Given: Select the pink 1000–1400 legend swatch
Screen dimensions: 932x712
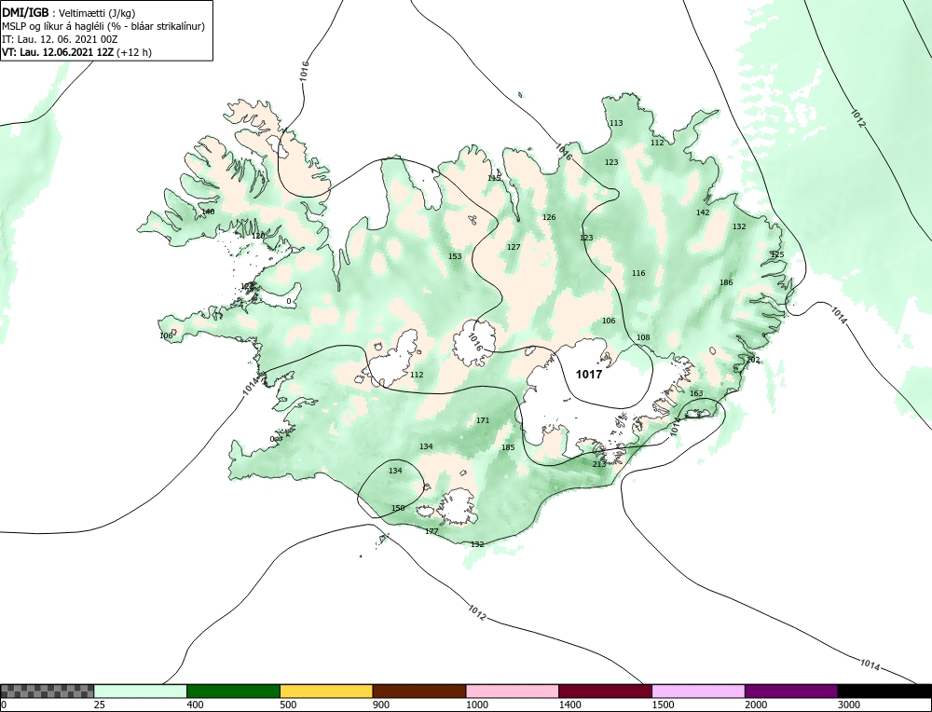Looking at the screenshot, I should (x=513, y=691).
